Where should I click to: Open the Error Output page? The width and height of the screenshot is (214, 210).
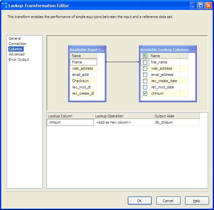[x=19, y=59]
